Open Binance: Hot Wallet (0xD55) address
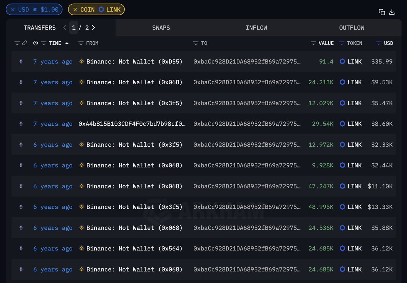Screen dimensions: 407x283 [x=134, y=61]
